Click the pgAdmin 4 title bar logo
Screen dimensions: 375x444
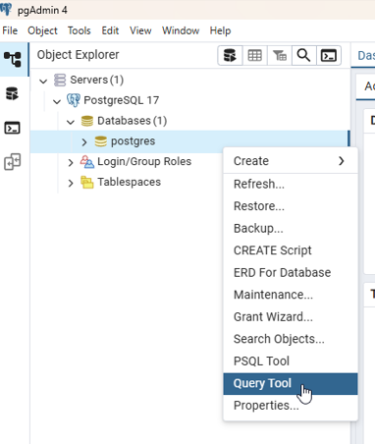tap(6, 10)
